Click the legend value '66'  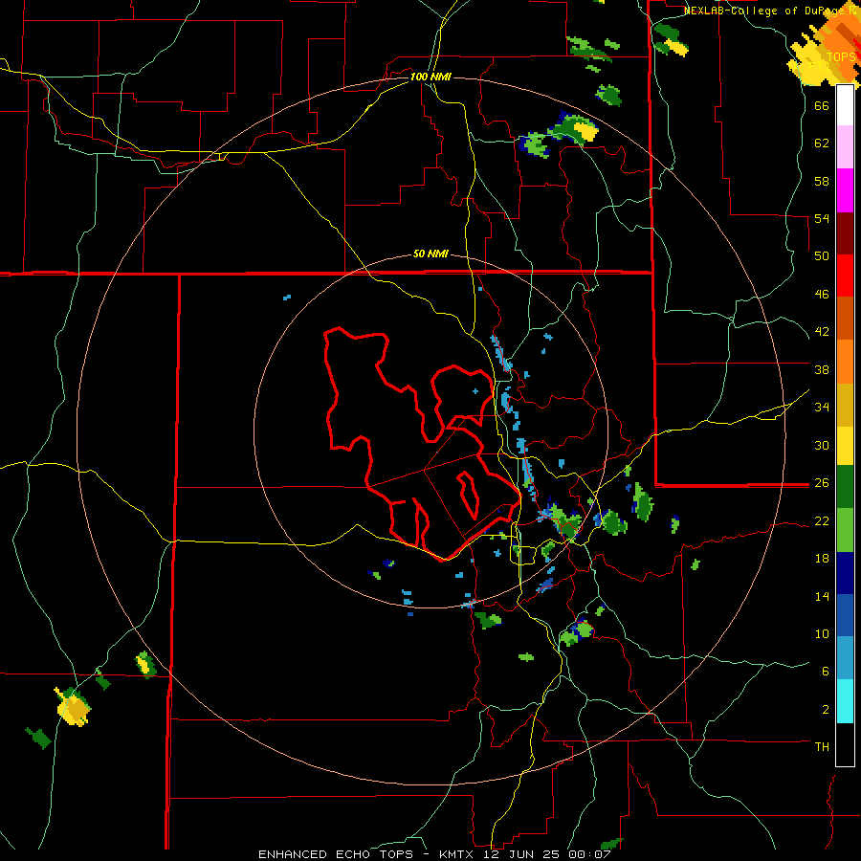822,105
